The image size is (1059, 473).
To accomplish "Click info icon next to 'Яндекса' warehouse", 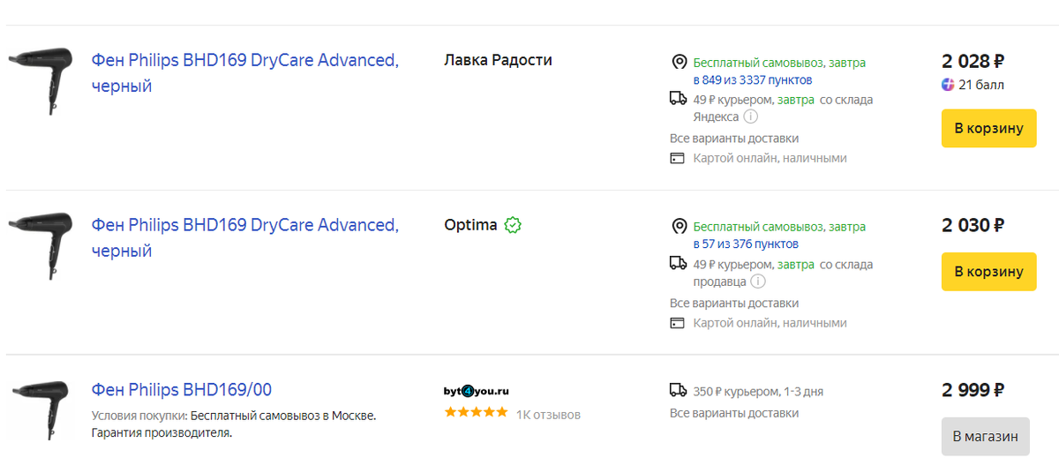I will point(750,116).
